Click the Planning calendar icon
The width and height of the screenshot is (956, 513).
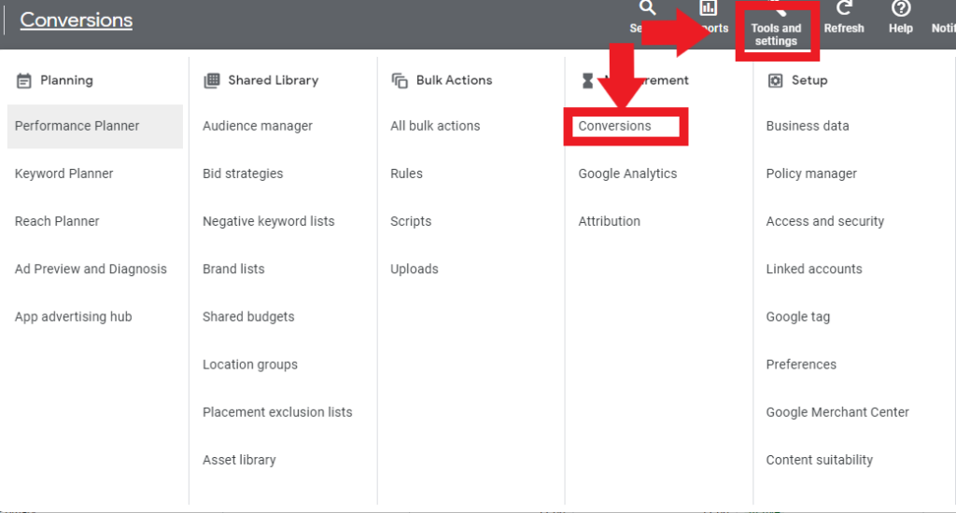24,81
